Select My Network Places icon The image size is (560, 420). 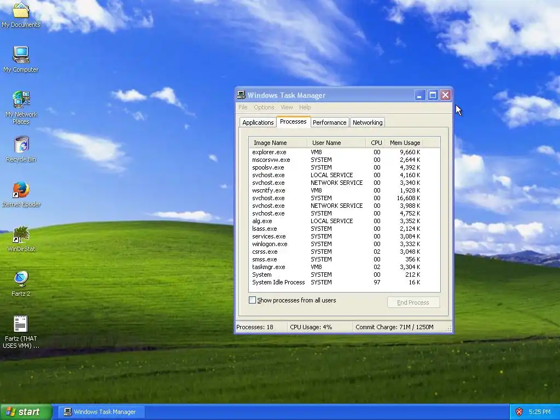pyautogui.click(x=21, y=108)
